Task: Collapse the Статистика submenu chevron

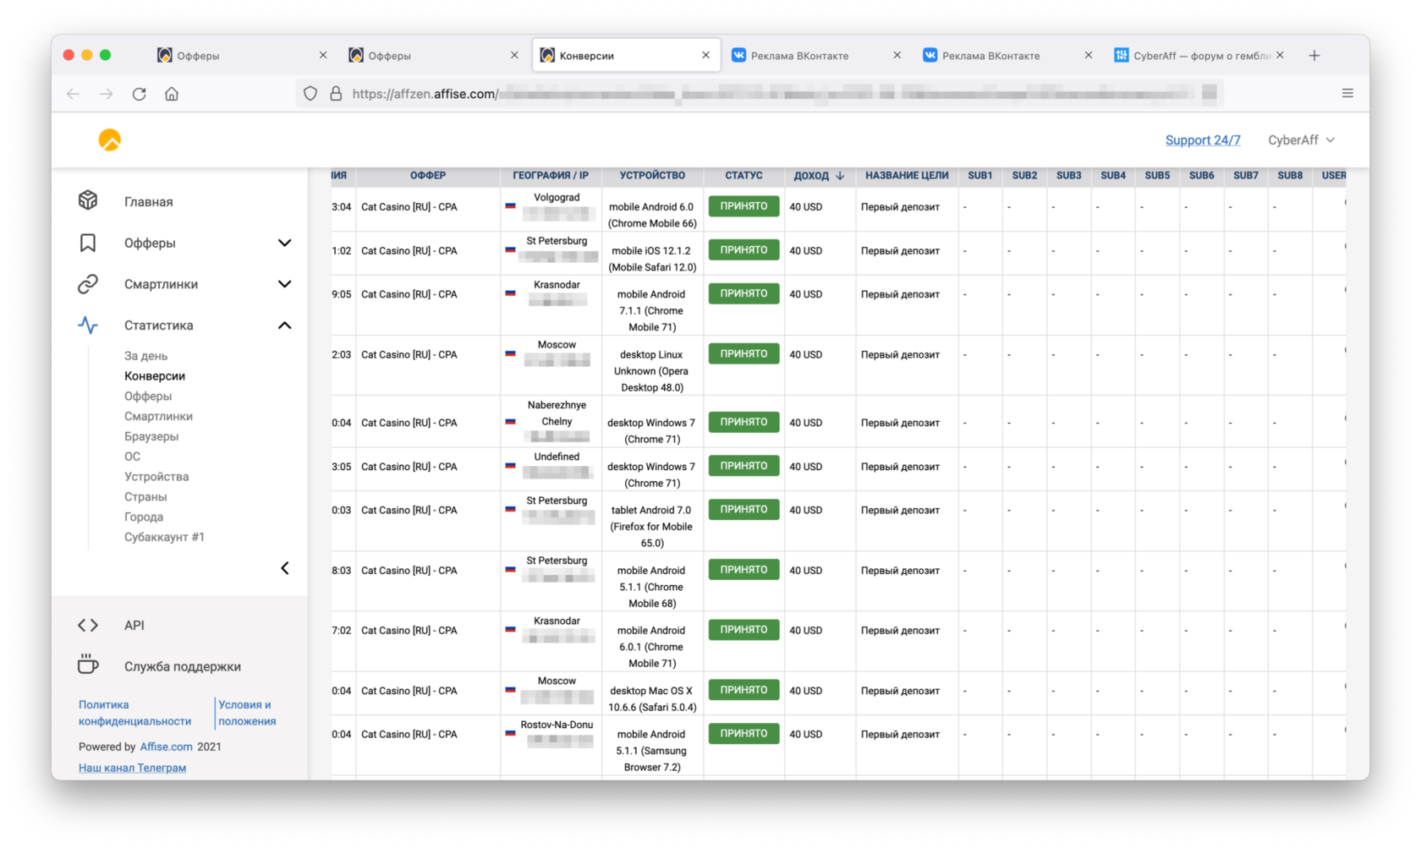Action: (285, 326)
